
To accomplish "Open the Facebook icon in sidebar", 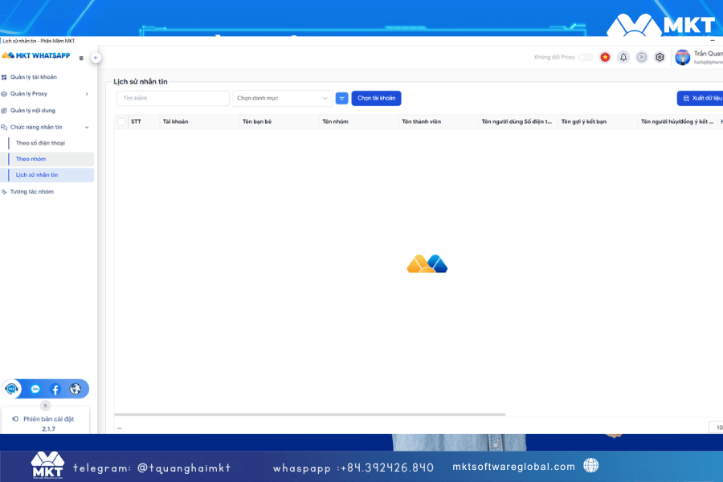I will coord(55,389).
